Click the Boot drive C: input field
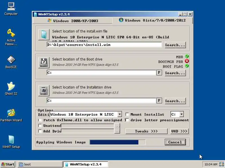The width and height of the screenshot is (225, 168). pyautogui.click(x=102, y=73)
